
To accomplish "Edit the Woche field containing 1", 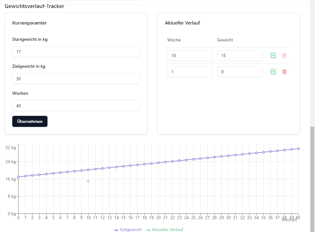I will (190, 72).
